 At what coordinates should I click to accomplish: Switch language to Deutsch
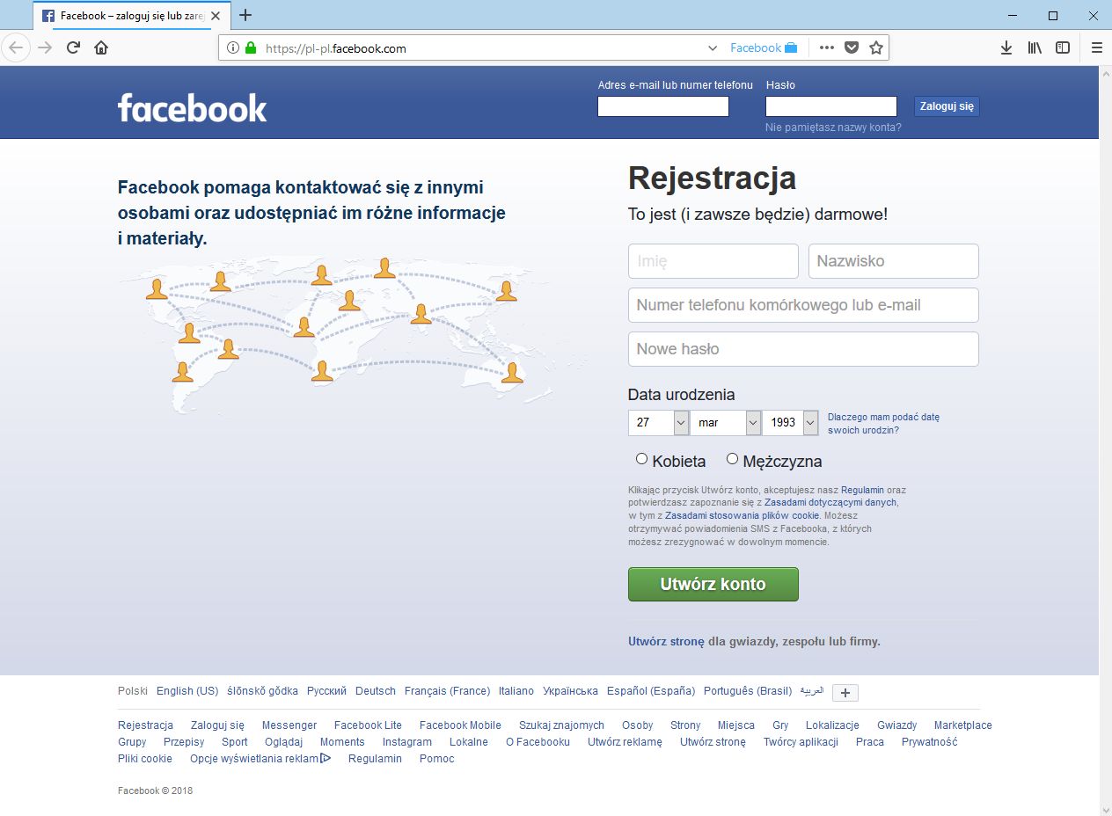376,691
